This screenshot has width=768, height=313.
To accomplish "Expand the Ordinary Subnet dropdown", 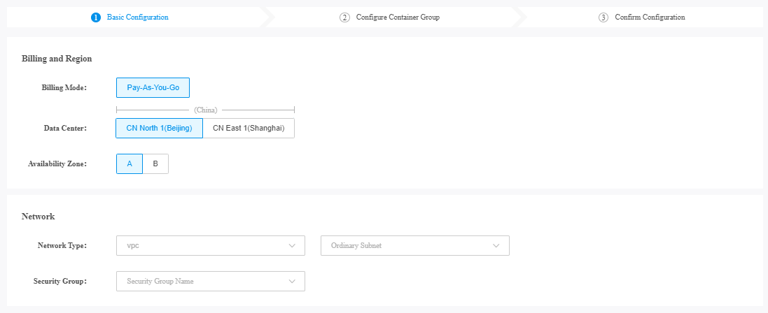I will [x=415, y=245].
